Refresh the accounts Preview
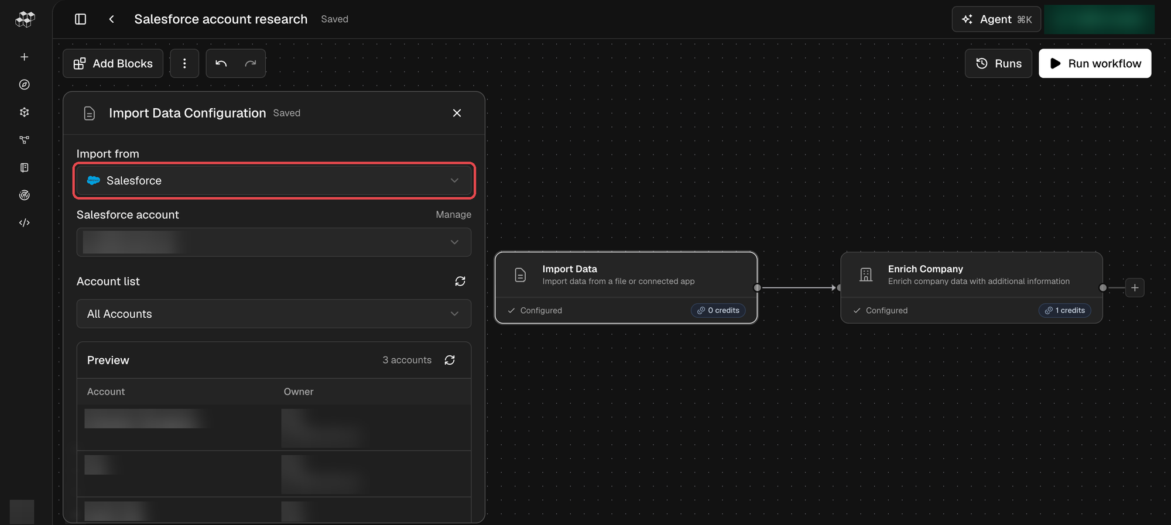The image size is (1171, 525). [450, 360]
